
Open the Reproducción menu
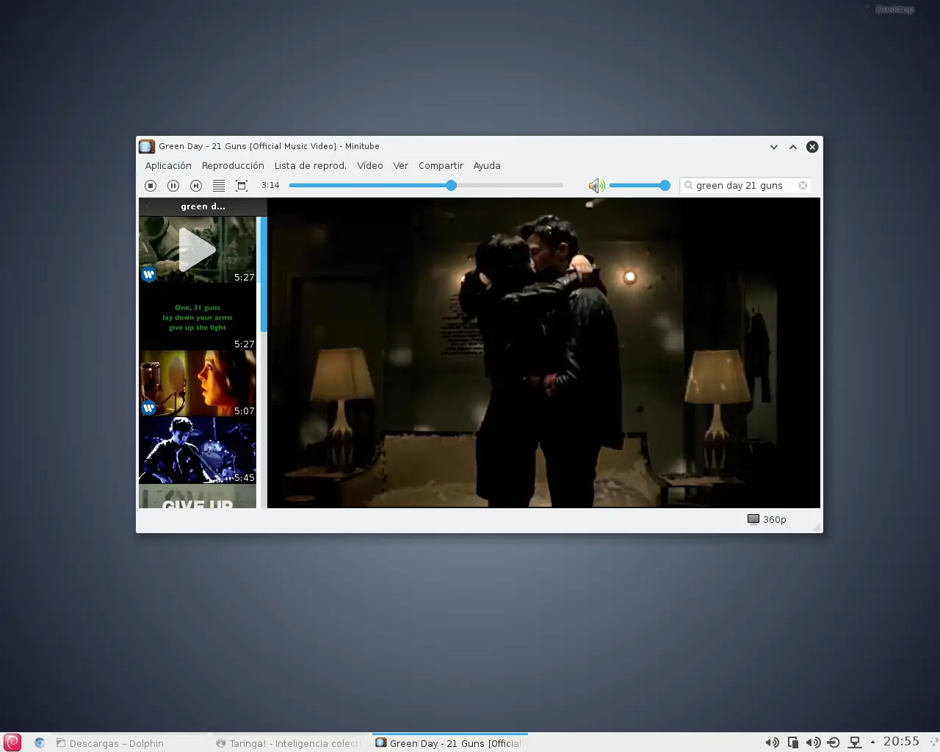[233, 166]
